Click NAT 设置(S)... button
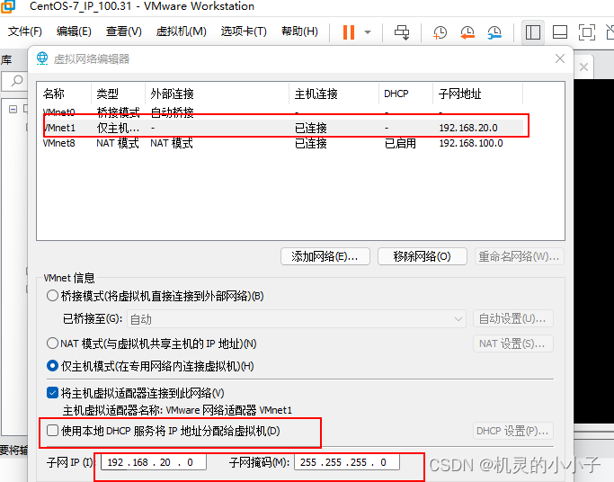Screen dimensions: 614x482 click(x=513, y=344)
